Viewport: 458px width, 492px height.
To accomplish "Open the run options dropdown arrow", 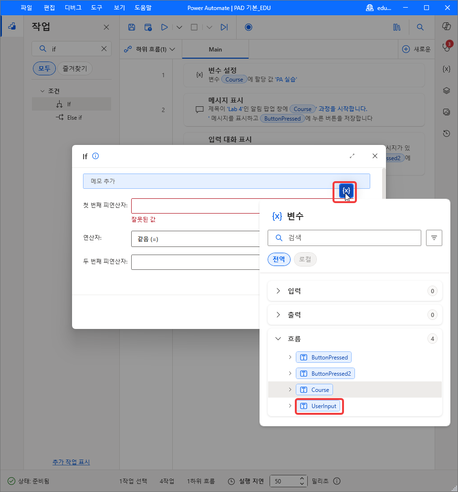I will 179,27.
